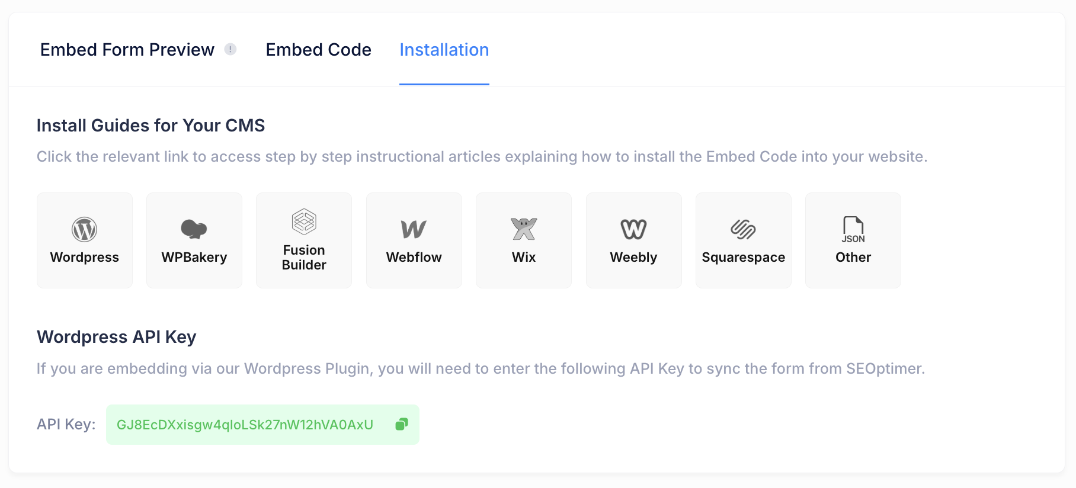Copy the API key with copy icon
This screenshot has width=1076, height=488.
tap(402, 424)
